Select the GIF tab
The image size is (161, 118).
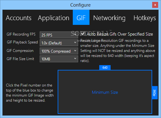pos(81,17)
